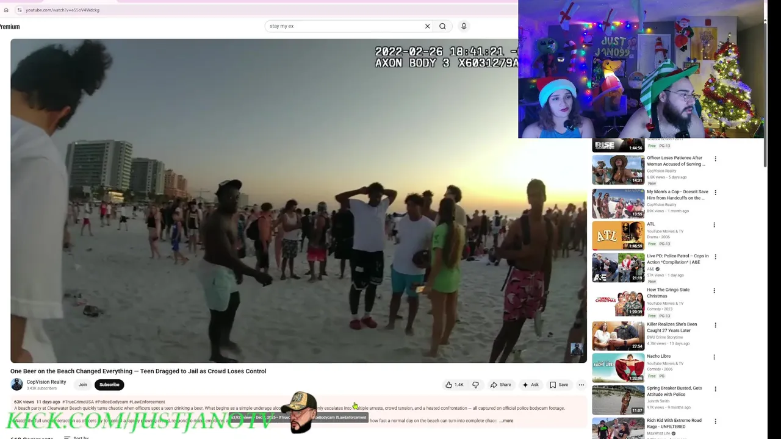
Task: Click 'Rich Kid With Extreme Road Rage' title text
Action: tap(674, 423)
